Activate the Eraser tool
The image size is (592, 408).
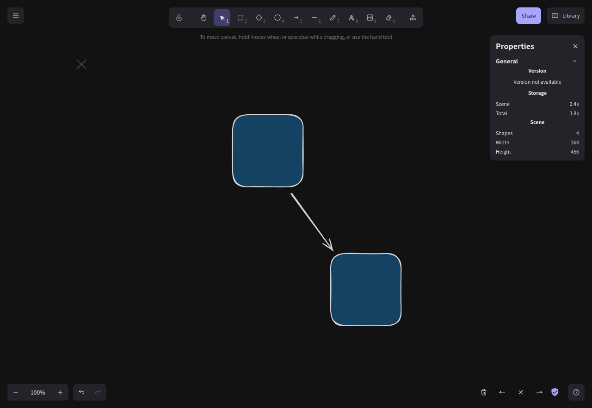(388, 18)
